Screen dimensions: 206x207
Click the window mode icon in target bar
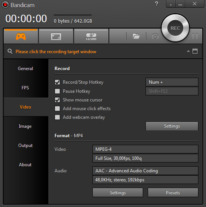[x=195, y=51]
